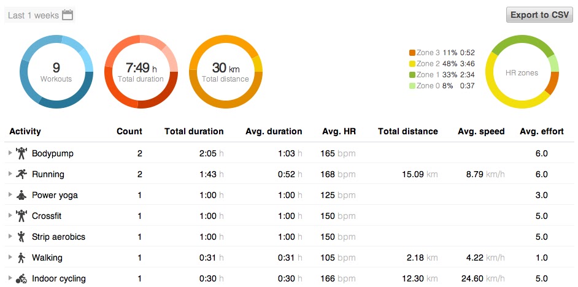Click the Running activity icon
Screen dimensions: 578x287
[x=21, y=174]
